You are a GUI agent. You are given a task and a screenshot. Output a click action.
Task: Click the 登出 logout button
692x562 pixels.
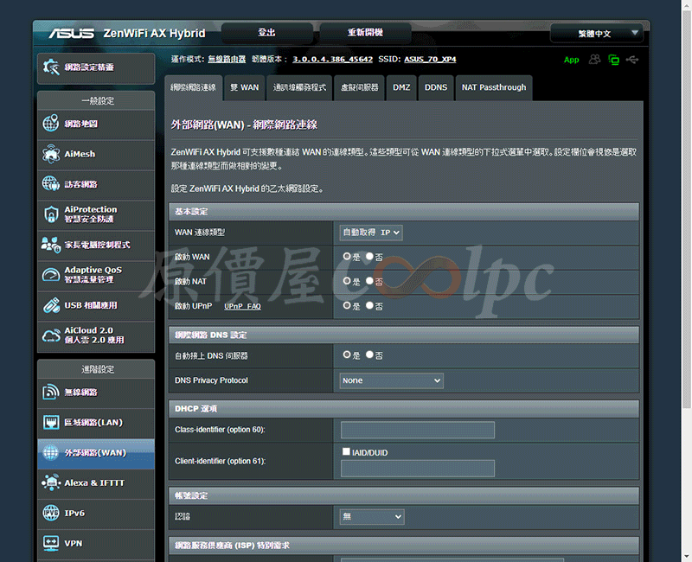coord(267,33)
